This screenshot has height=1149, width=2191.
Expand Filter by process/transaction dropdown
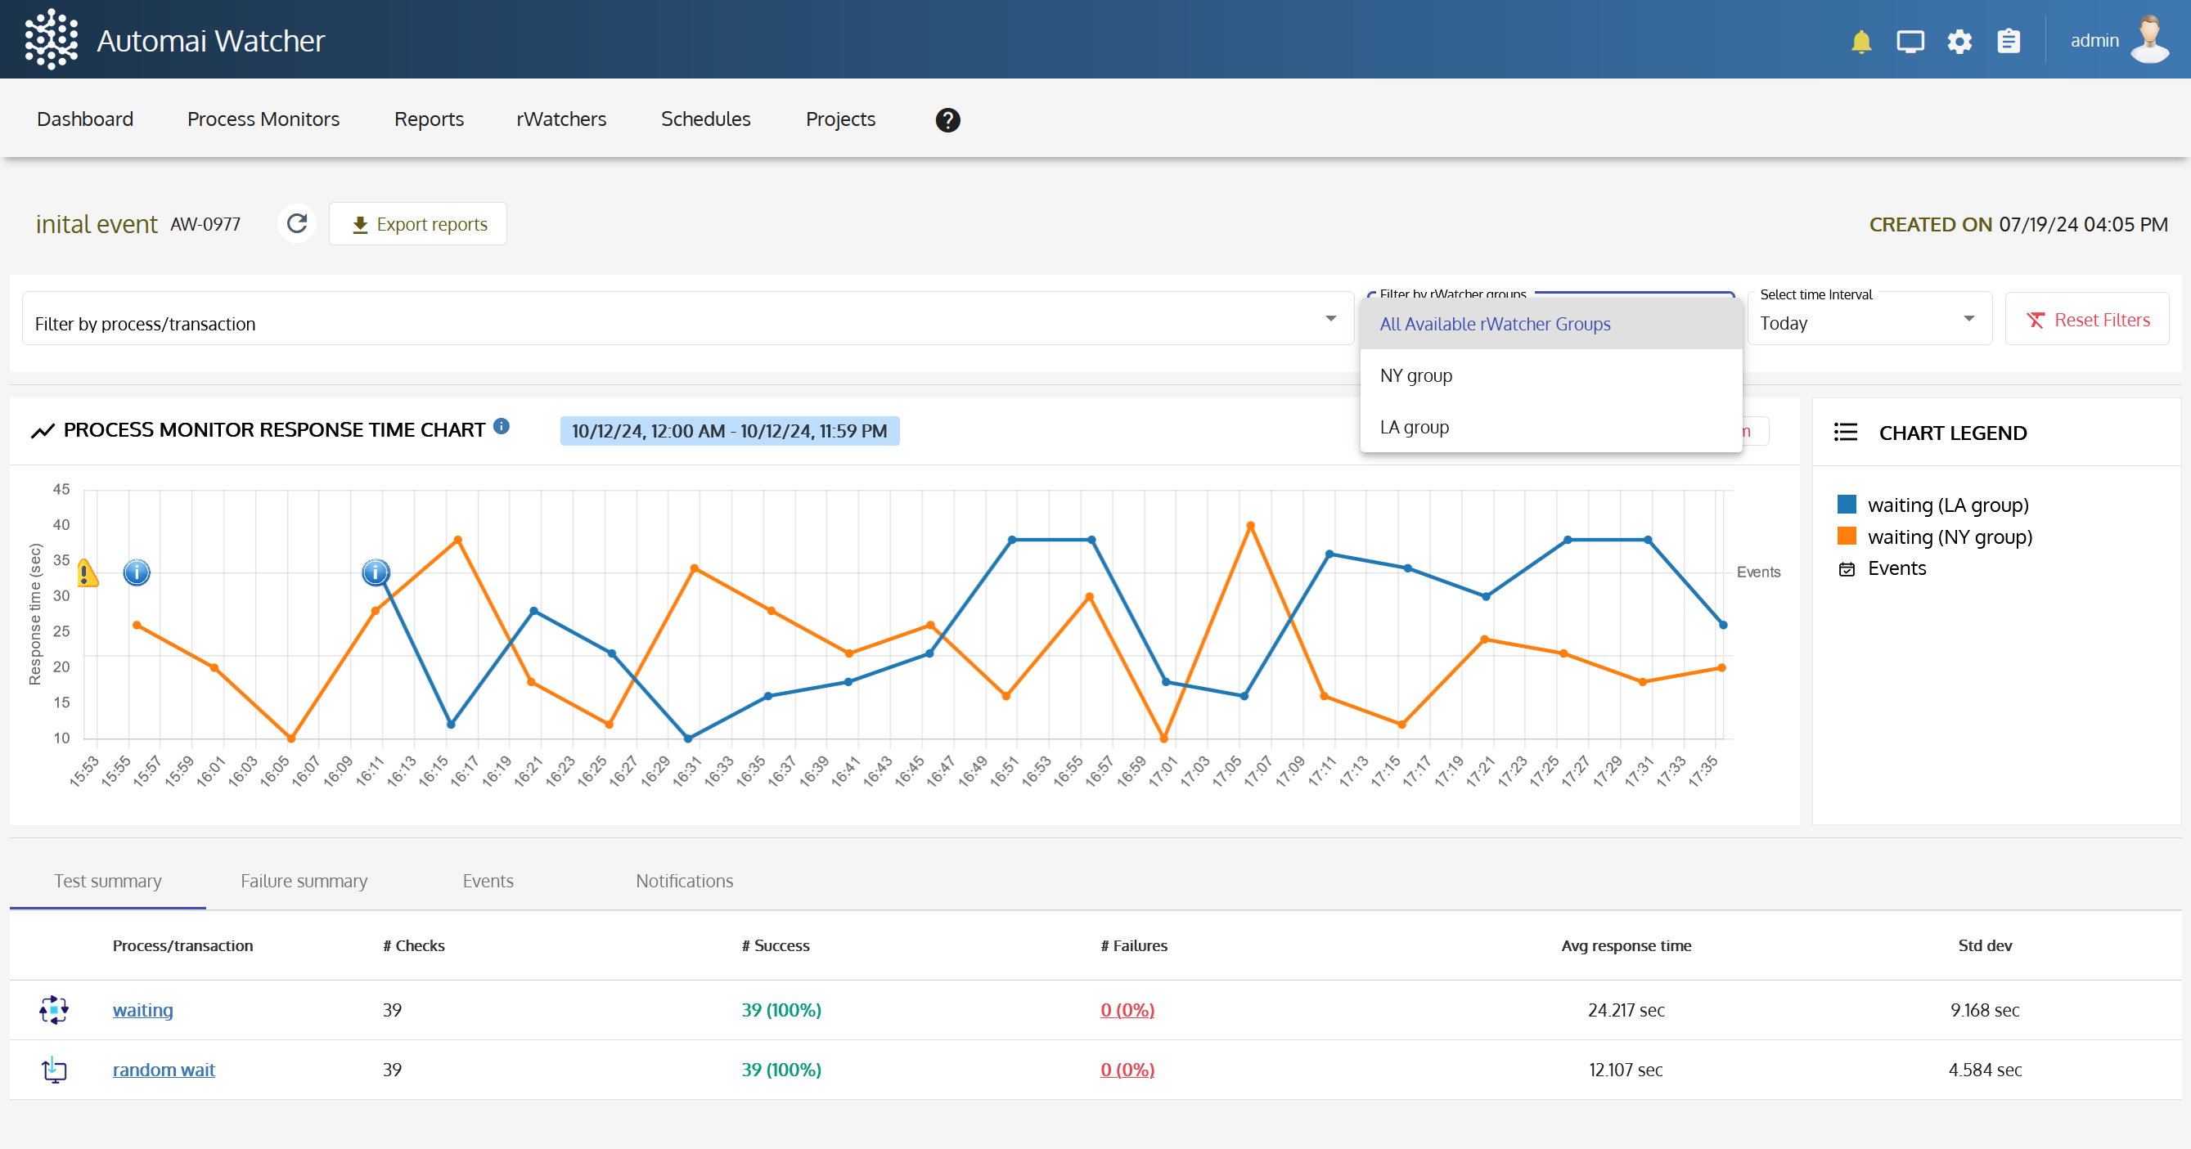point(687,318)
